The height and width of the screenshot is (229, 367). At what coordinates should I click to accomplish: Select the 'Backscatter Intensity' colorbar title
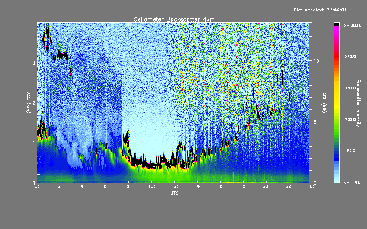click(358, 103)
